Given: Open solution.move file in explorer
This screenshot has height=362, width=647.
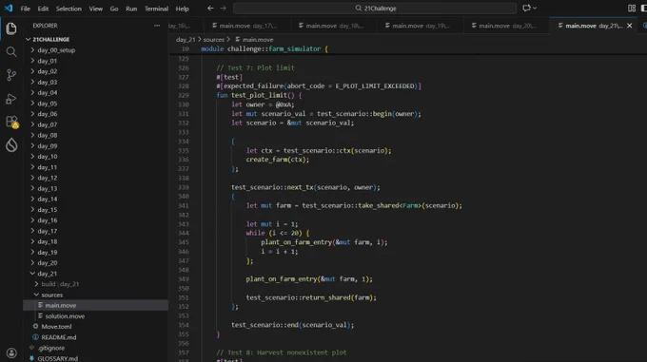Looking at the screenshot, I should [65, 315].
